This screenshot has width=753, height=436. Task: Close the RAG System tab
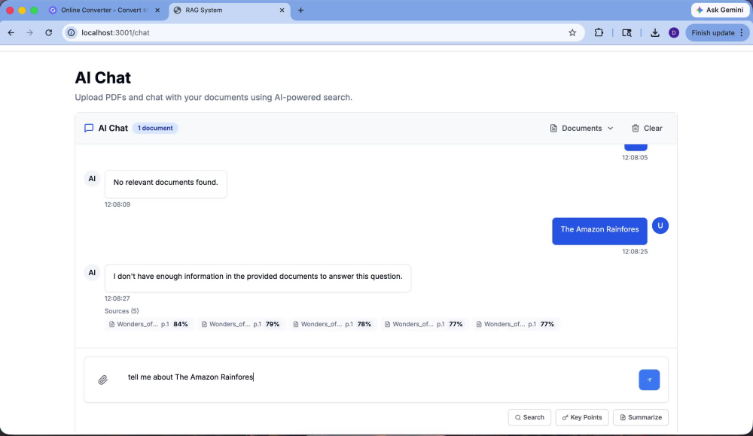[282, 10]
